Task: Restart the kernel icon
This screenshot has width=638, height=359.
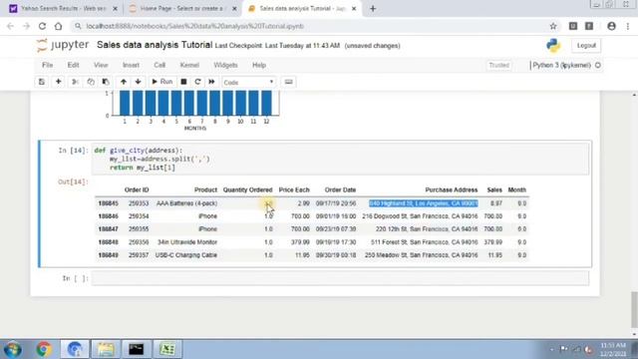Action: click(x=197, y=82)
